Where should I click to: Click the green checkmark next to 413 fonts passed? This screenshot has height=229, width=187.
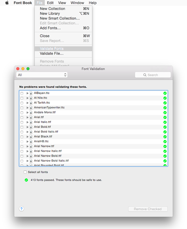pos(26,180)
